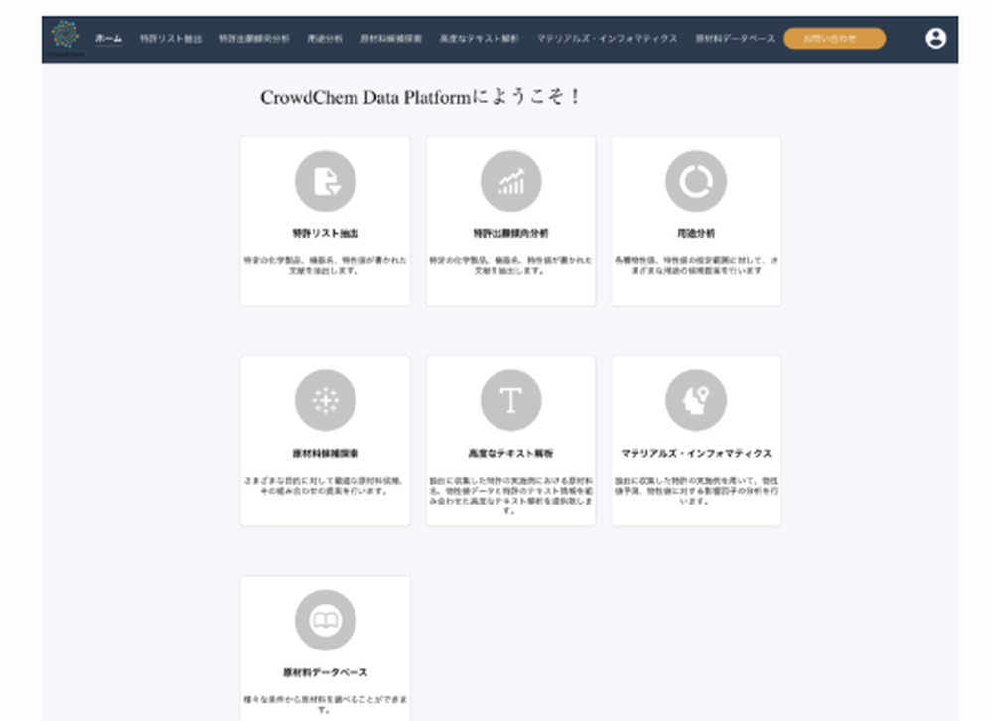Screen dimensions: 993x721
Task: Select ホーム in the navigation bar
Action: point(108,38)
